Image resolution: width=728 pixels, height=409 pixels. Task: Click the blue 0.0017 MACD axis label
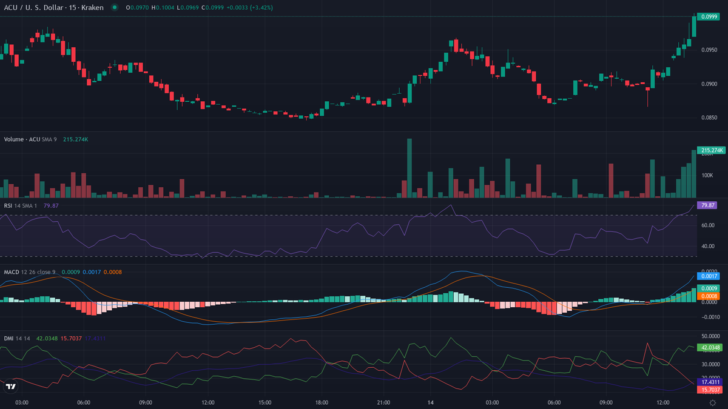(x=709, y=276)
